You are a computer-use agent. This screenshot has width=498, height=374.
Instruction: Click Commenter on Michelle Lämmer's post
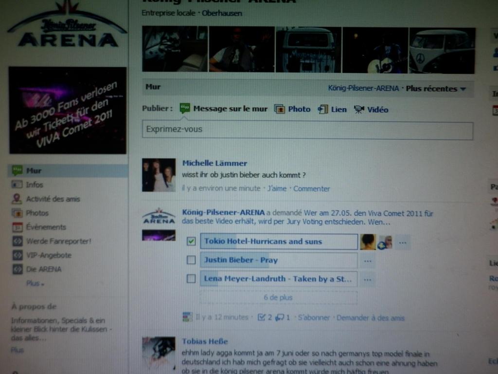point(312,188)
